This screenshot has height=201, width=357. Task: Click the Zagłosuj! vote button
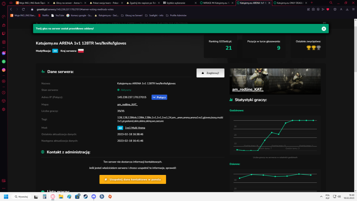tap(210, 73)
